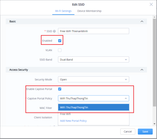The width and height of the screenshot is (157, 139).
Task: Choose WiFi ThuThapThongTin from the list
Action: coord(93,107)
